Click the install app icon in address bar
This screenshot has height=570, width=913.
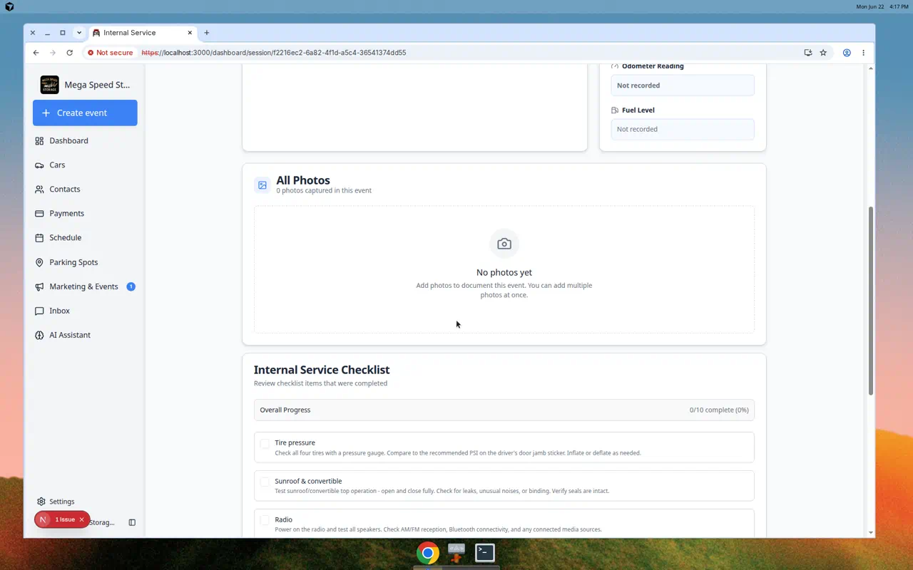coord(807,53)
